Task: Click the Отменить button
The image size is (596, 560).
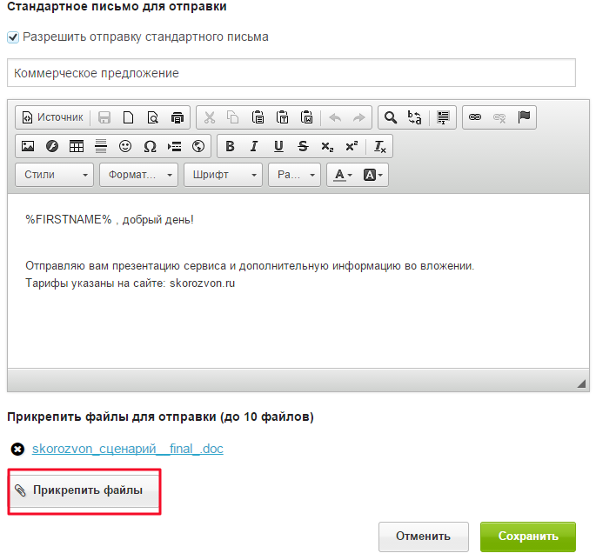Action: click(424, 536)
